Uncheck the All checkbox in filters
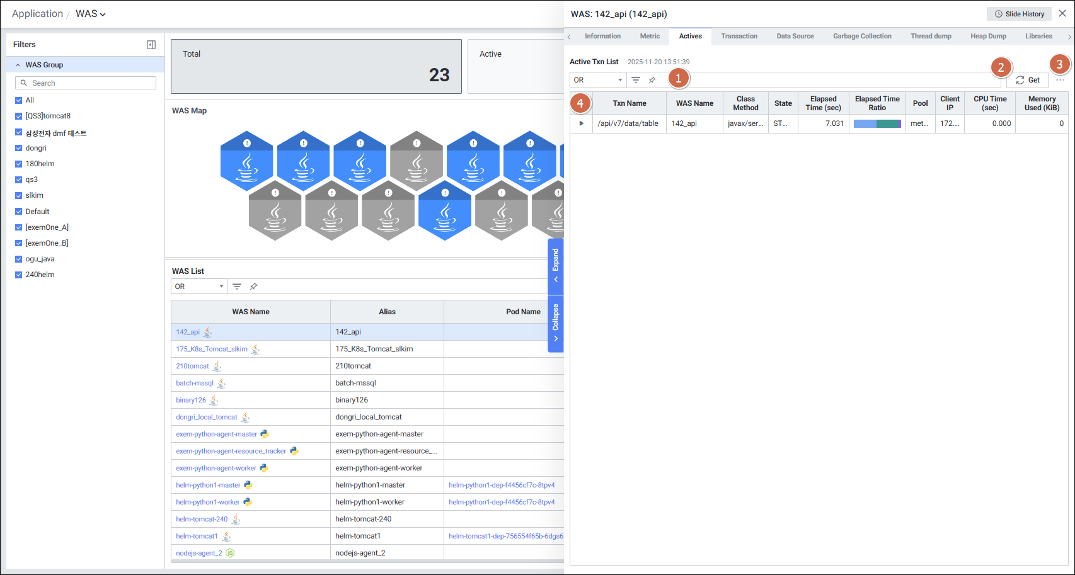Viewport: 1075px width, 575px height. (x=19, y=100)
